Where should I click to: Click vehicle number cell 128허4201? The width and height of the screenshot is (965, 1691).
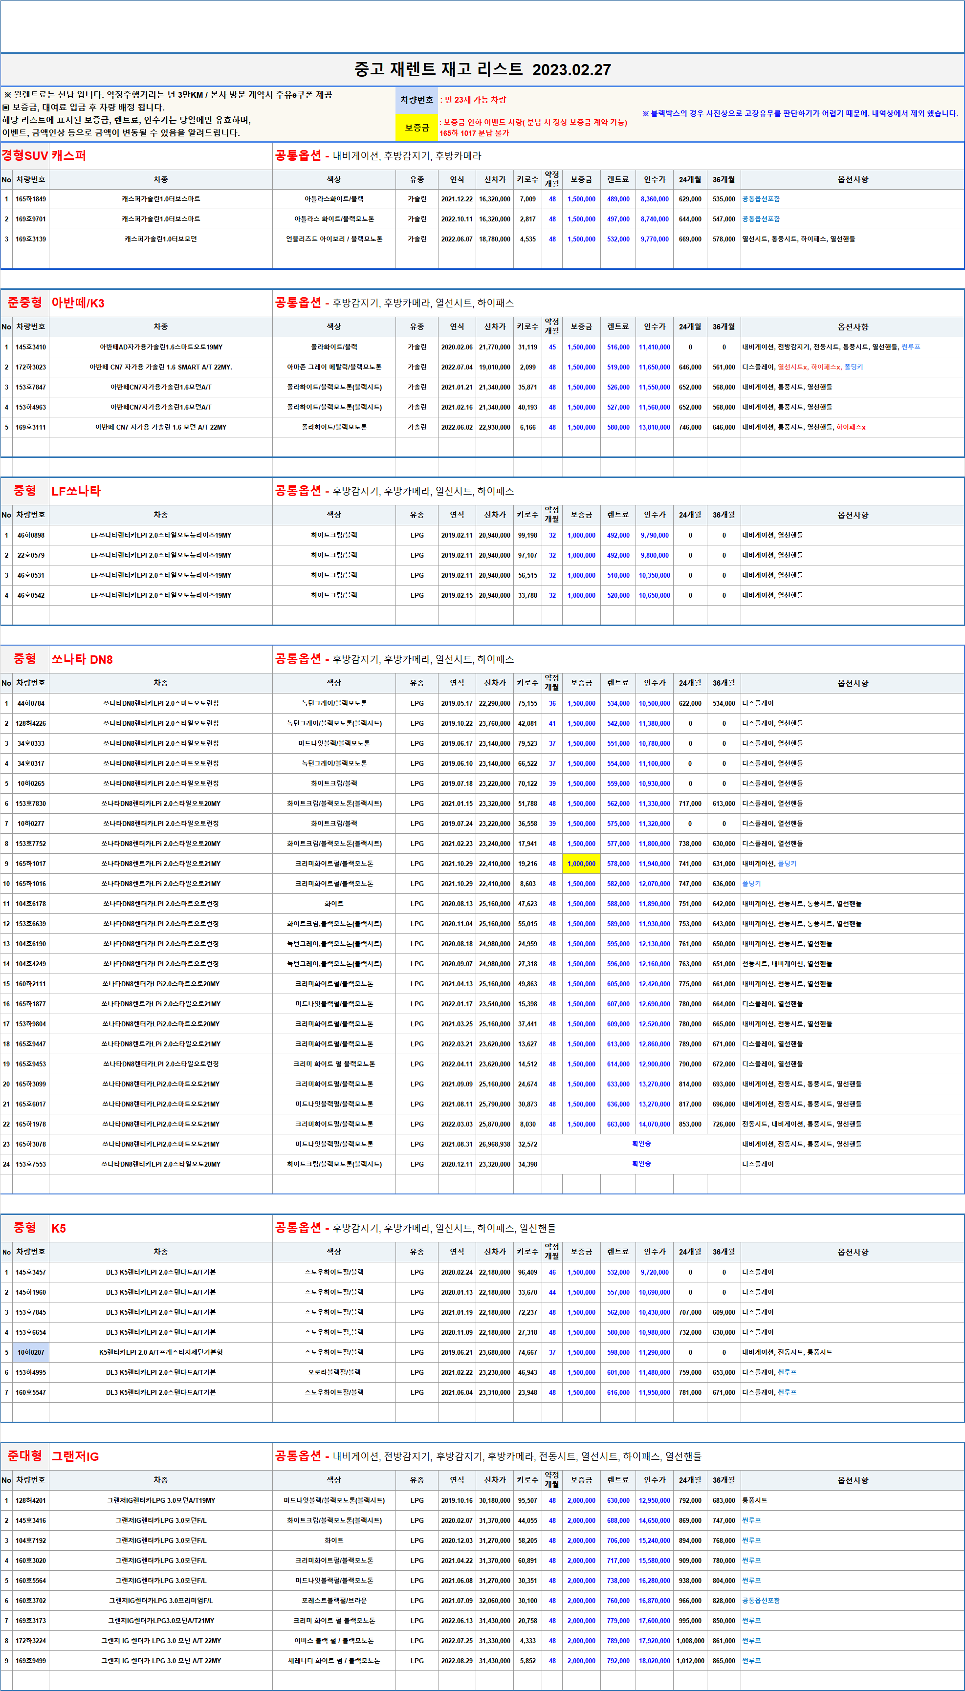click(30, 1501)
